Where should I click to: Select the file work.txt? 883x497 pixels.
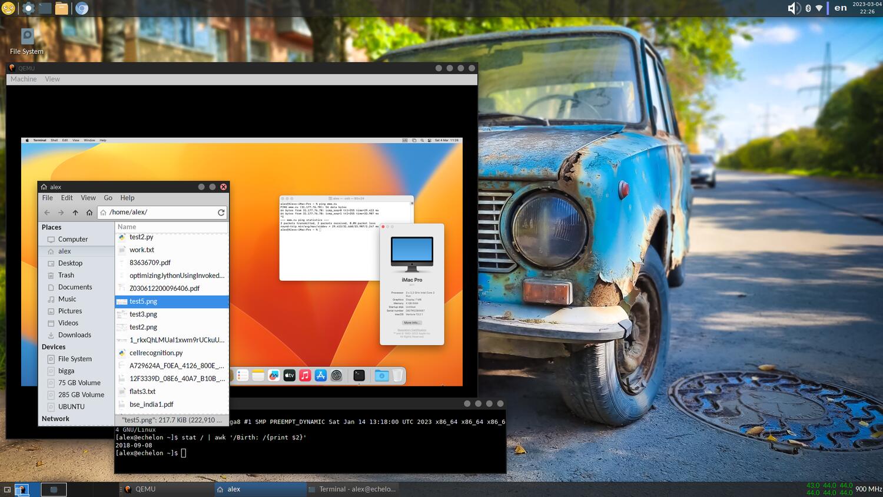[x=171, y=250]
